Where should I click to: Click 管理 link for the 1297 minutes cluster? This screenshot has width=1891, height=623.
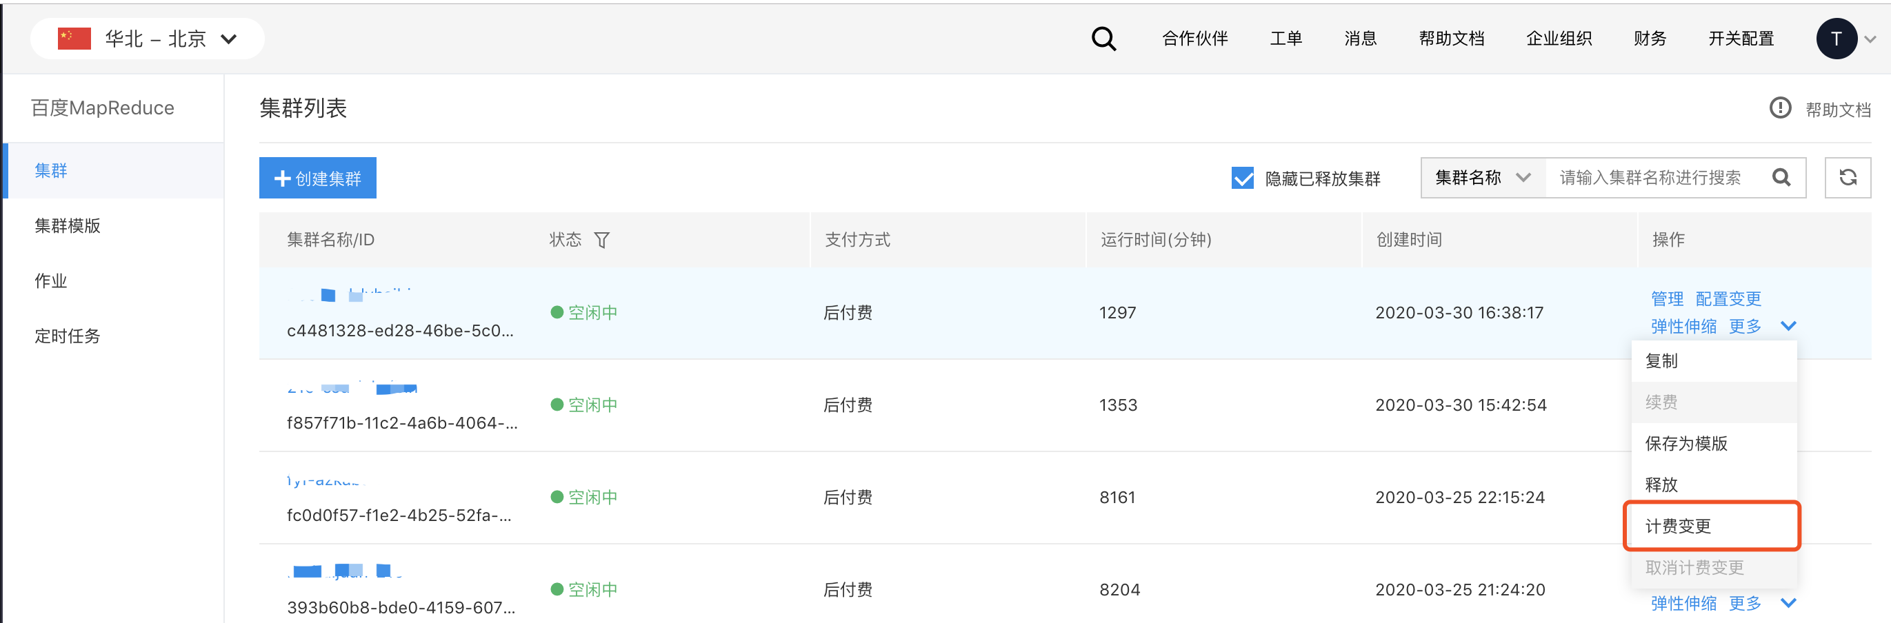coord(1667,298)
